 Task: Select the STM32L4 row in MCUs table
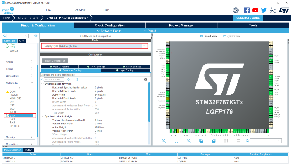pyautogui.click(x=146, y=162)
